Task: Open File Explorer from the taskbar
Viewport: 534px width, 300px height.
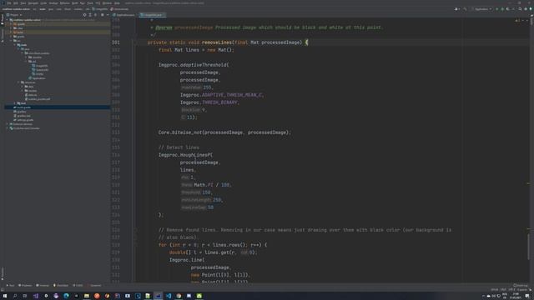Action: 87,296
